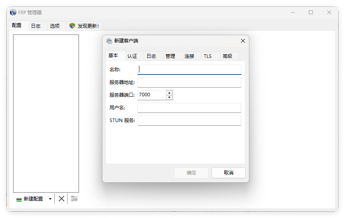
Task: Close the 新建客户端 dialog
Action: tap(243, 41)
